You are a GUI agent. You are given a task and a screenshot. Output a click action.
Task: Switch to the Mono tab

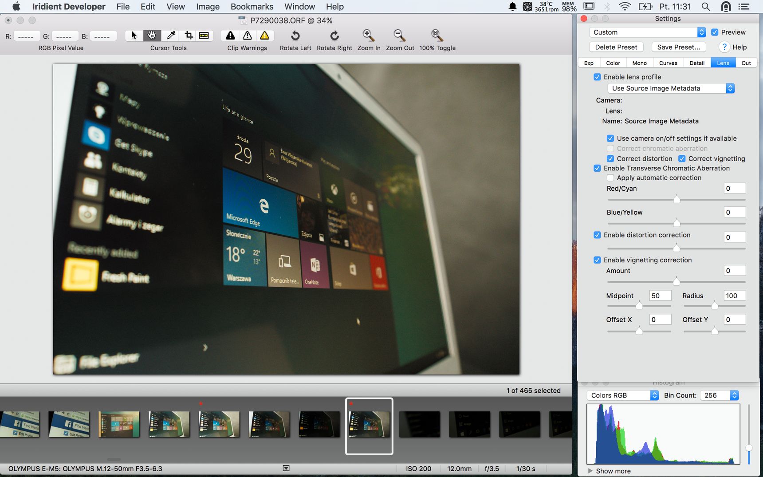(639, 63)
